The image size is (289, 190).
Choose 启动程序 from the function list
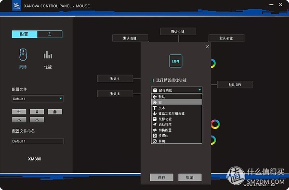[177, 125]
